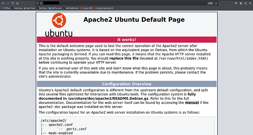Open the Exploit-DB bookmark
Screen dimensions: 253x135
[86, 8]
